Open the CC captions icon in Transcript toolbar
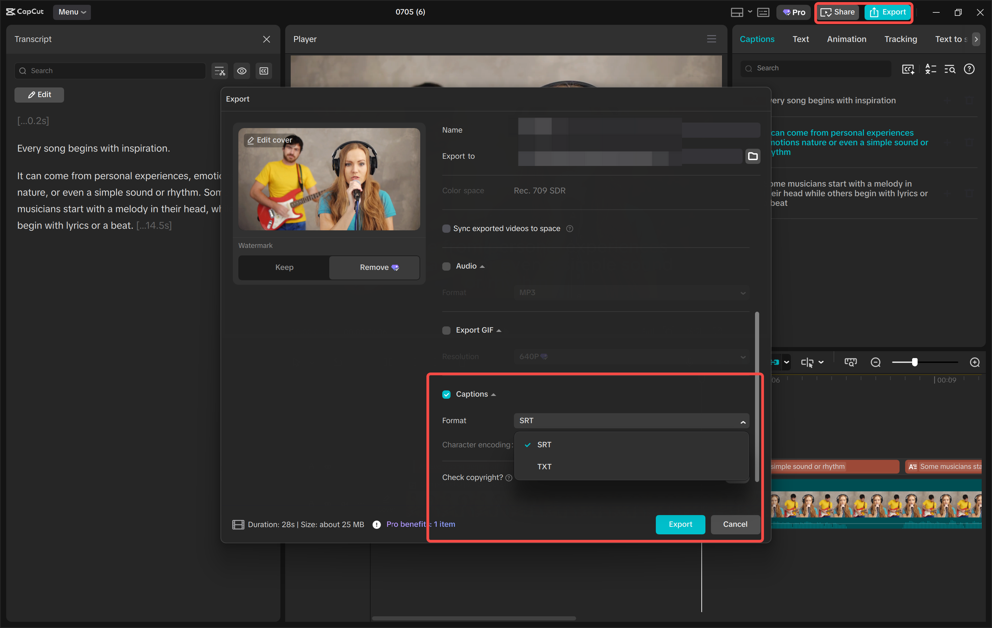 263,71
